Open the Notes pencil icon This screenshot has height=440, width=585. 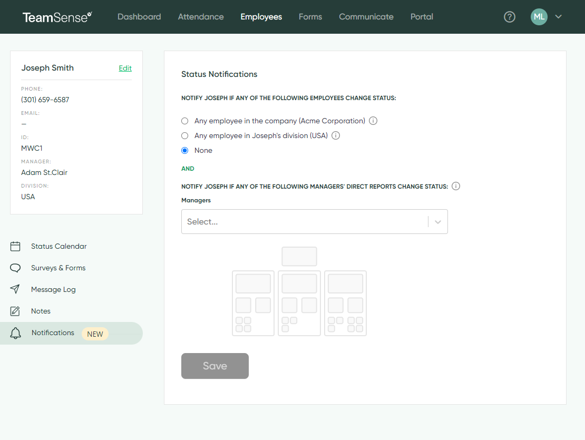(x=15, y=311)
